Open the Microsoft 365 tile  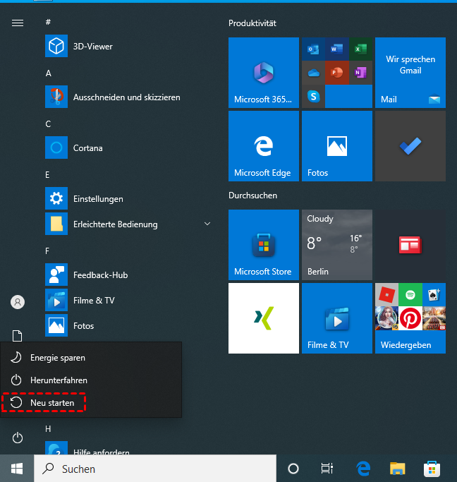(x=263, y=73)
